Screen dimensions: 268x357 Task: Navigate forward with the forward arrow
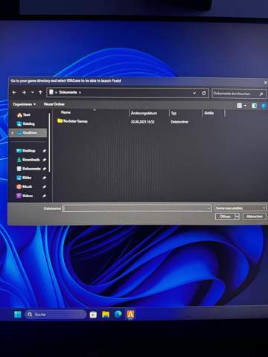pyautogui.click(x=24, y=92)
